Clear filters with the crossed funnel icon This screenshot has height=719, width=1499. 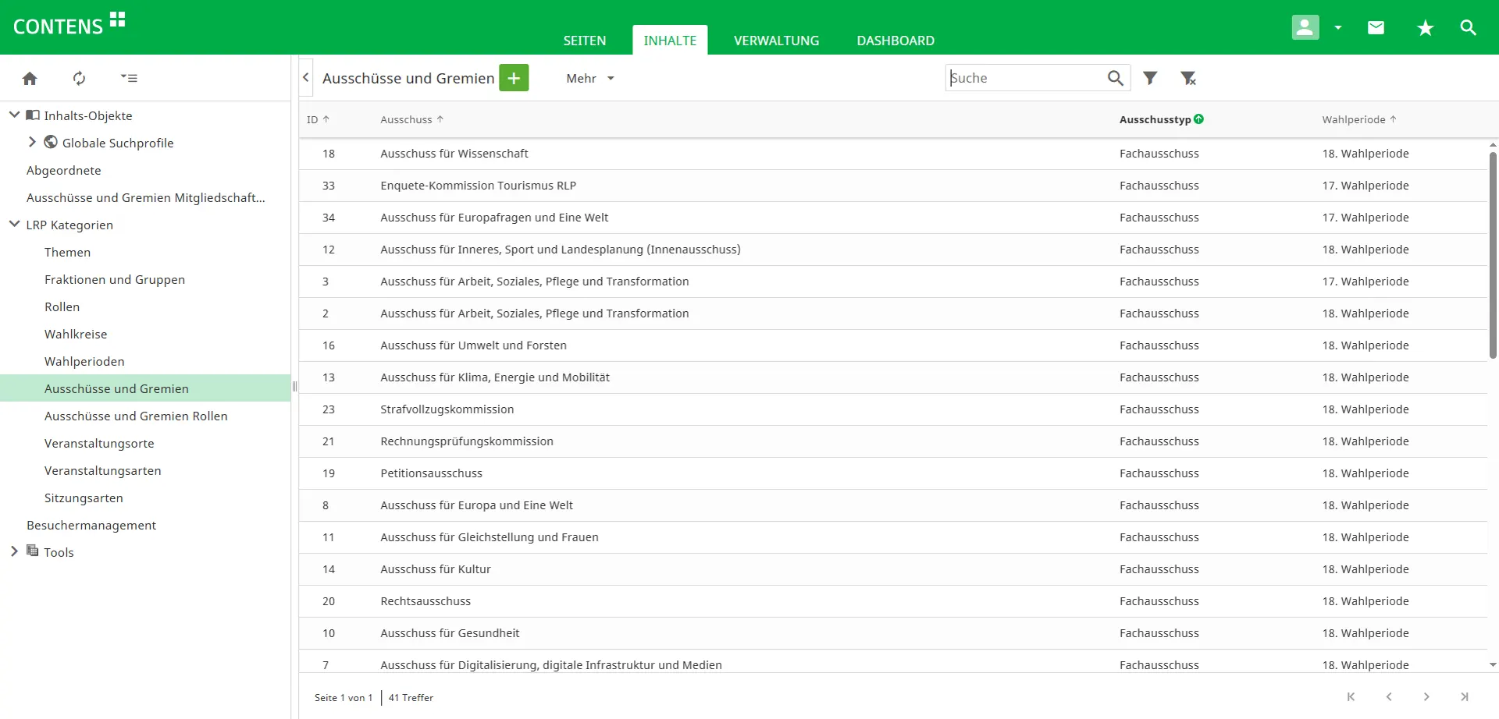[x=1188, y=78]
